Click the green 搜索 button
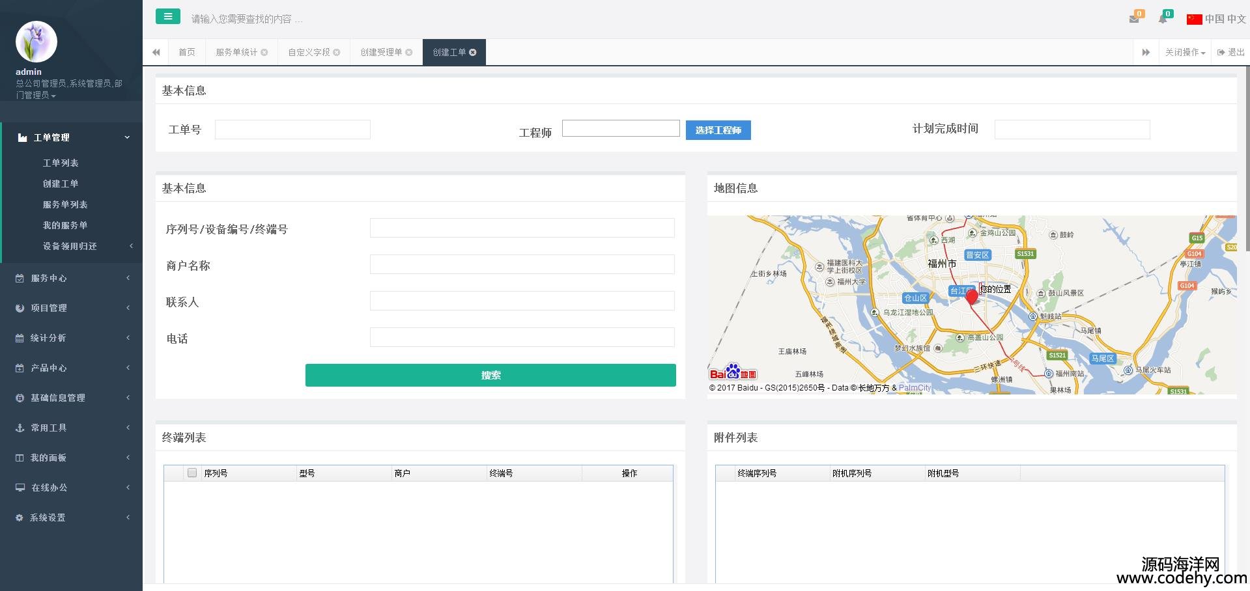This screenshot has width=1250, height=591. pyautogui.click(x=490, y=375)
